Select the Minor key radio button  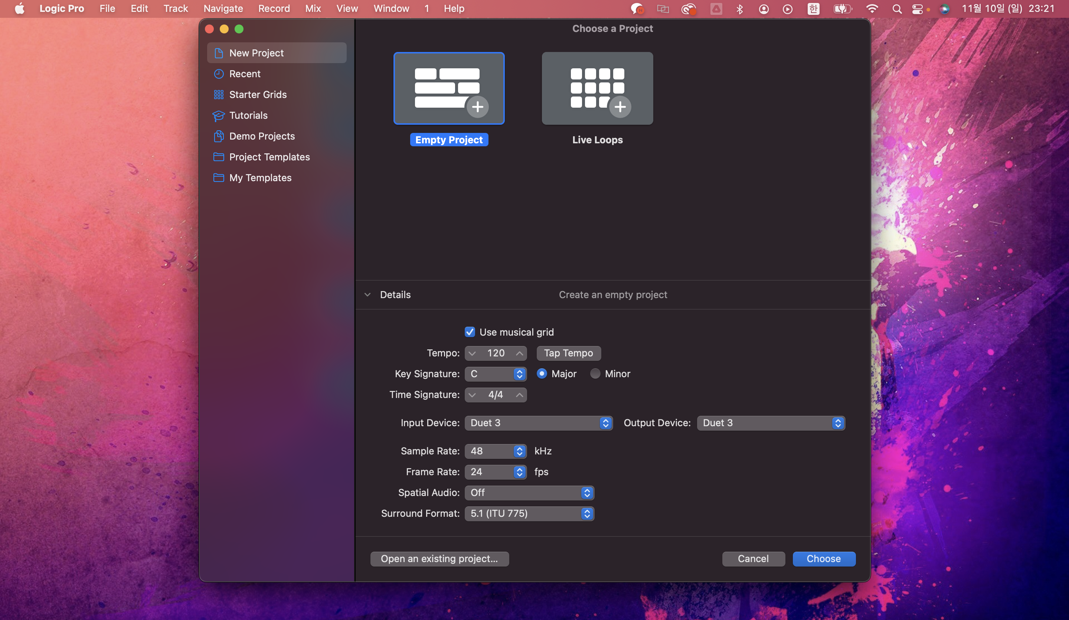pos(595,374)
